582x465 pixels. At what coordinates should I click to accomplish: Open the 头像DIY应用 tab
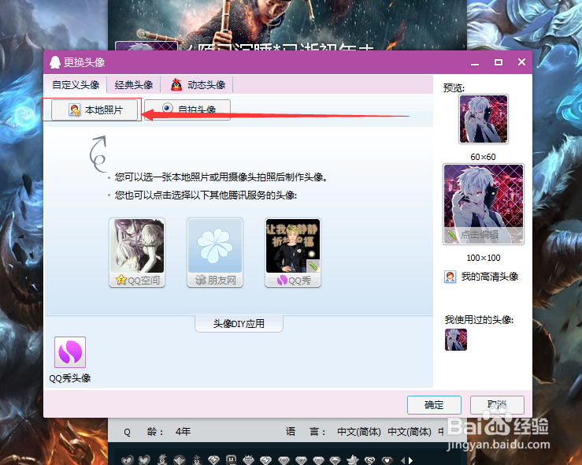pos(239,323)
